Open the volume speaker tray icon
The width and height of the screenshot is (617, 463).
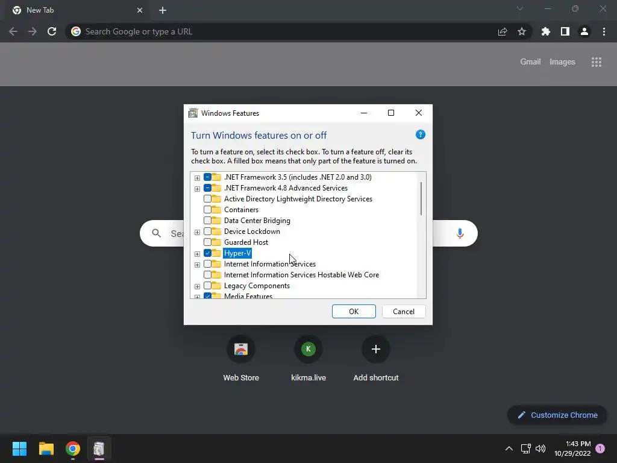540,449
